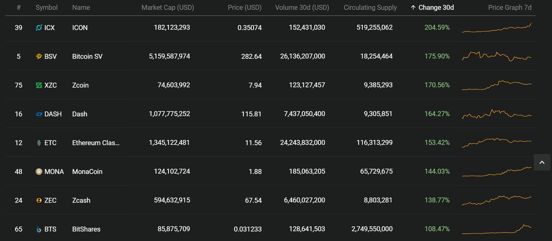Click the BTS symbol text

pyautogui.click(x=51, y=229)
